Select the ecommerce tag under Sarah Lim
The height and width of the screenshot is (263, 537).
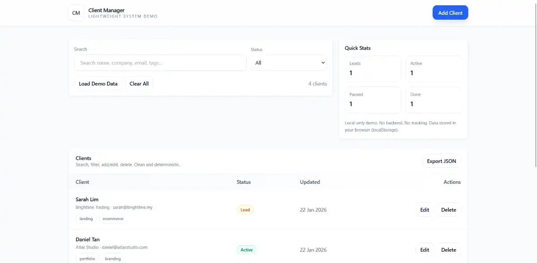[113, 219]
